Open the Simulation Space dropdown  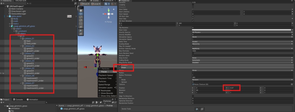242,37
